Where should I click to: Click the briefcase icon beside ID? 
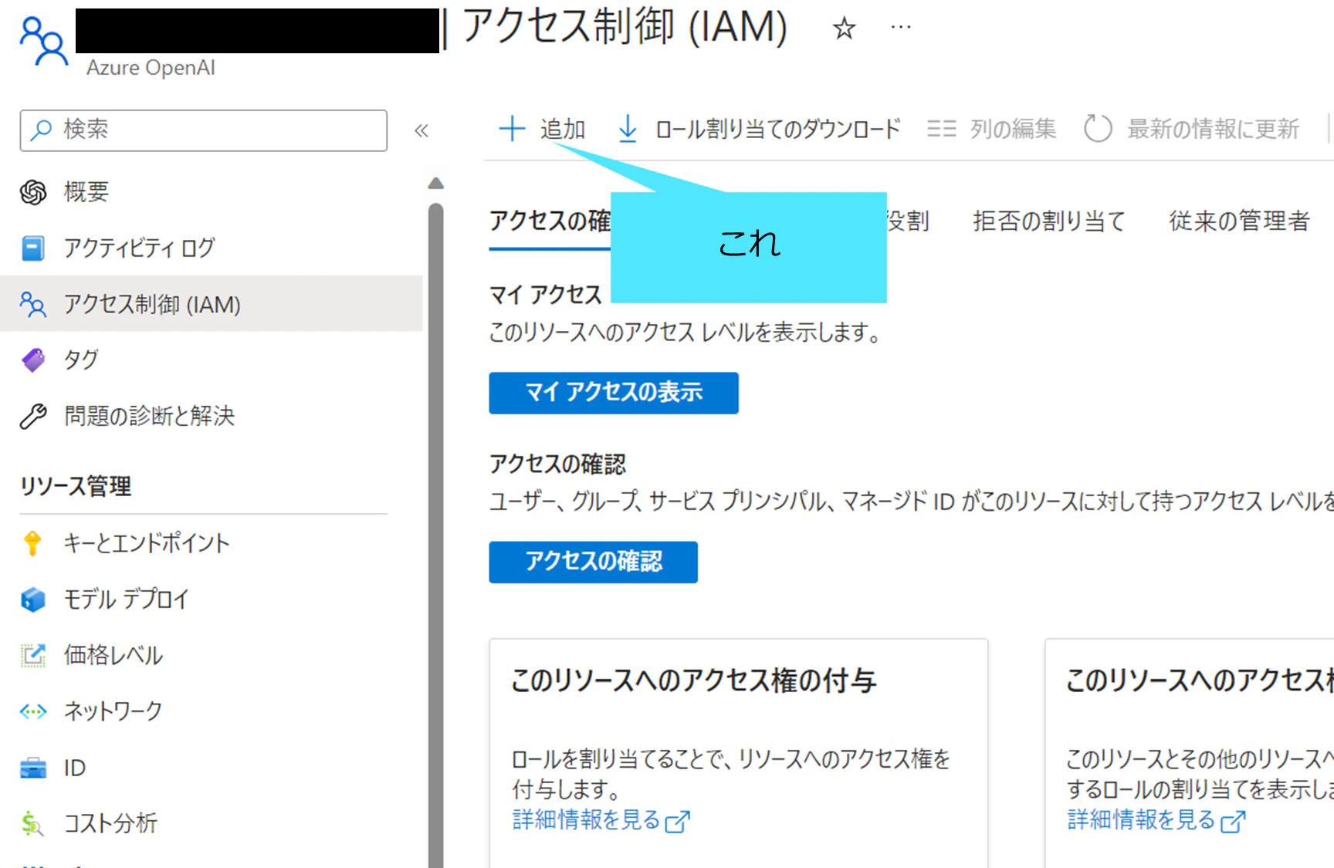click(x=33, y=768)
